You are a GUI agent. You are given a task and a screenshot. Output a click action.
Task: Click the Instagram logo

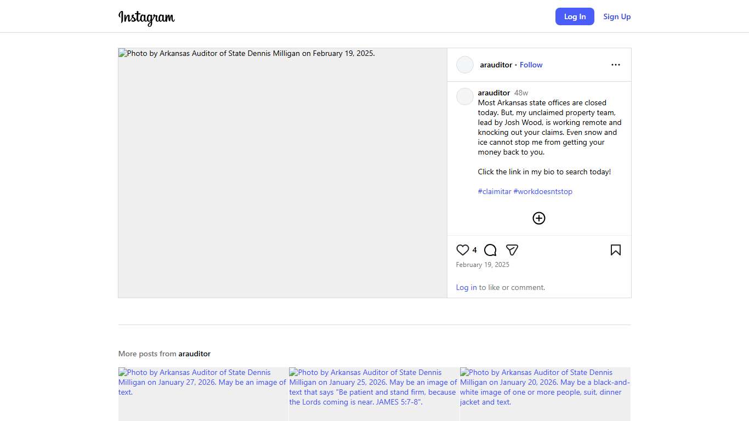pos(146,18)
